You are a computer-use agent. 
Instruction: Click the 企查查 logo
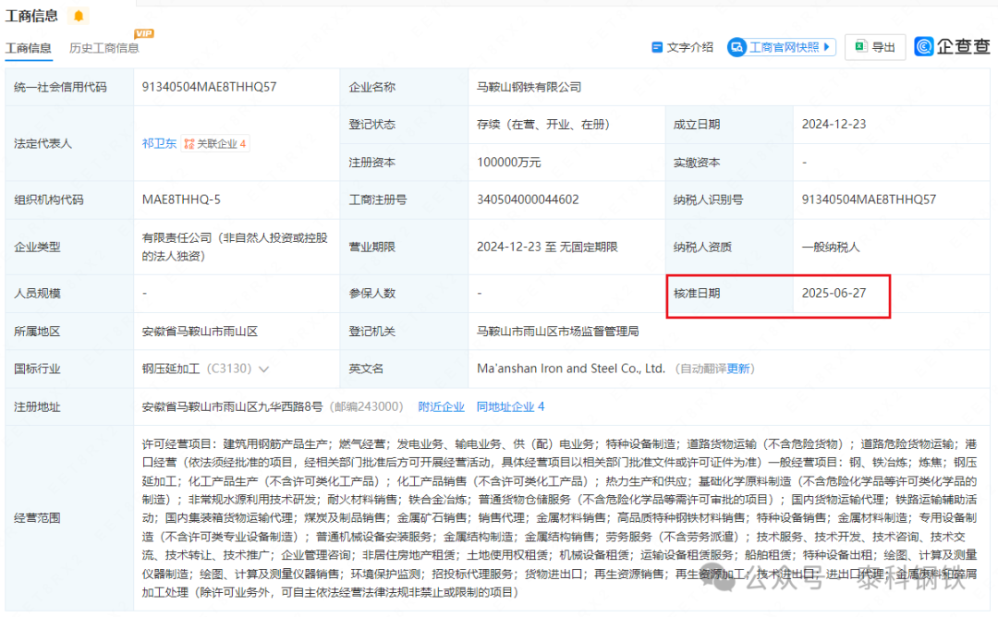[x=952, y=46]
